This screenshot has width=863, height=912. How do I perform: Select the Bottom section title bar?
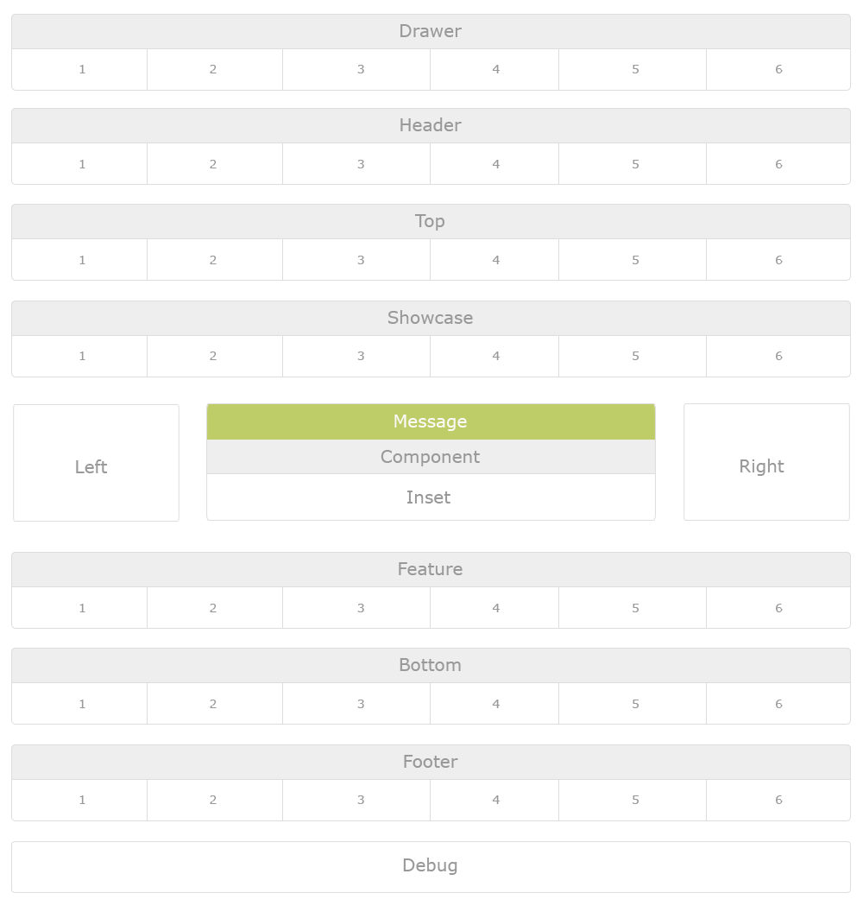point(430,666)
